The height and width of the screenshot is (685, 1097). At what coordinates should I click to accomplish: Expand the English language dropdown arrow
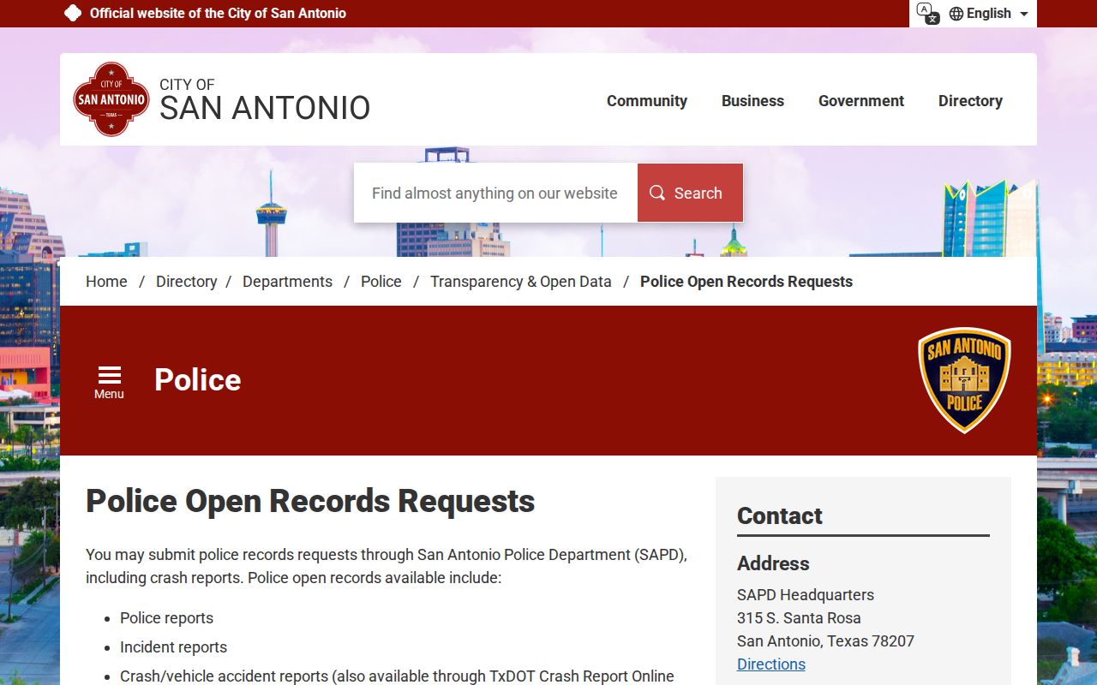click(1024, 14)
